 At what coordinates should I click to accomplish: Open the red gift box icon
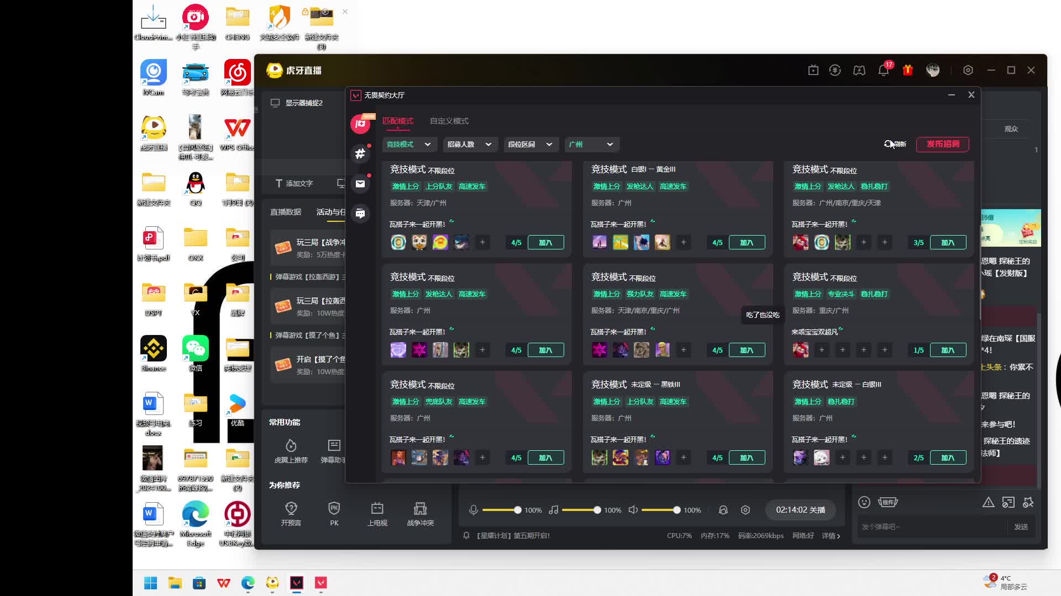pyautogui.click(x=907, y=70)
